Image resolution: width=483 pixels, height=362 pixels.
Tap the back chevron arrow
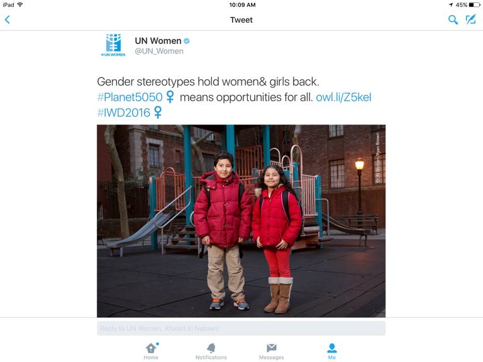[x=8, y=20]
